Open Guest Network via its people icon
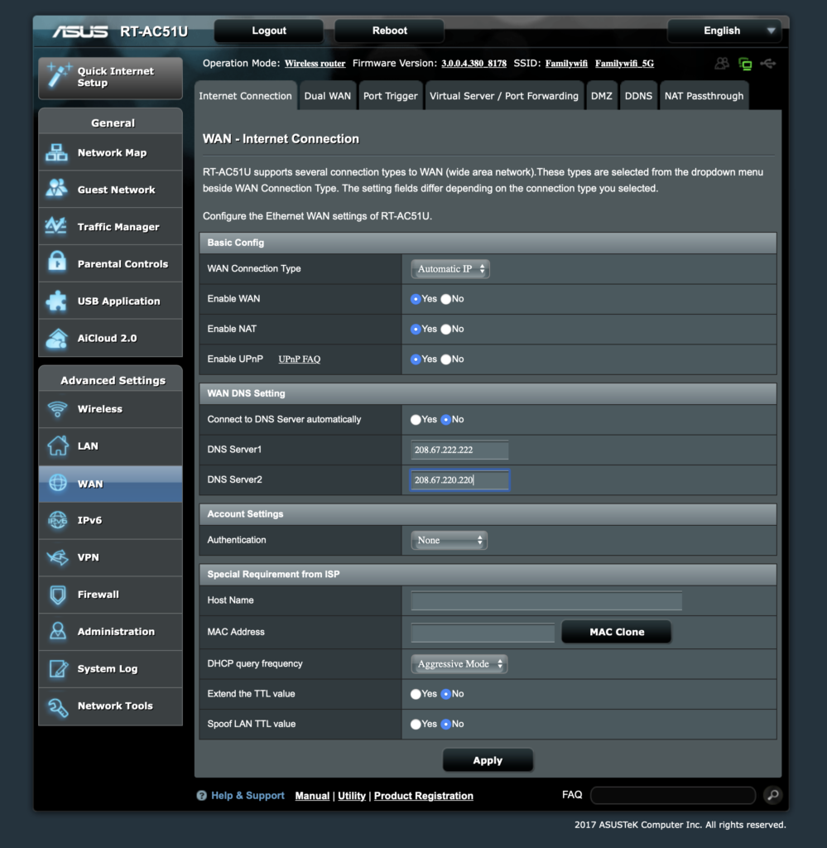 pyautogui.click(x=57, y=190)
